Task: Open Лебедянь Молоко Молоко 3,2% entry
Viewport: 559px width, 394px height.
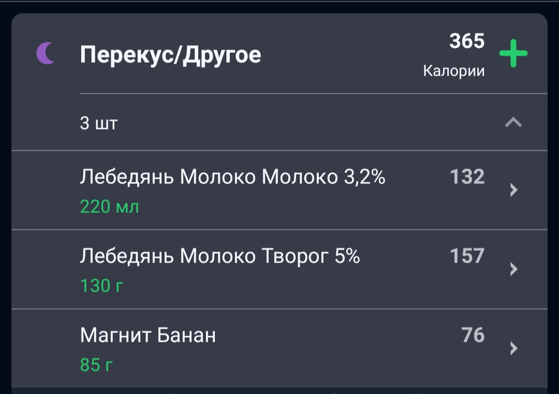Action: click(279, 191)
